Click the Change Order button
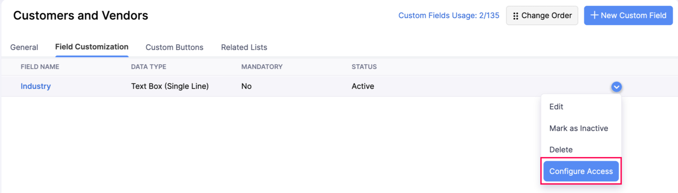This screenshot has height=193, width=678. (542, 15)
